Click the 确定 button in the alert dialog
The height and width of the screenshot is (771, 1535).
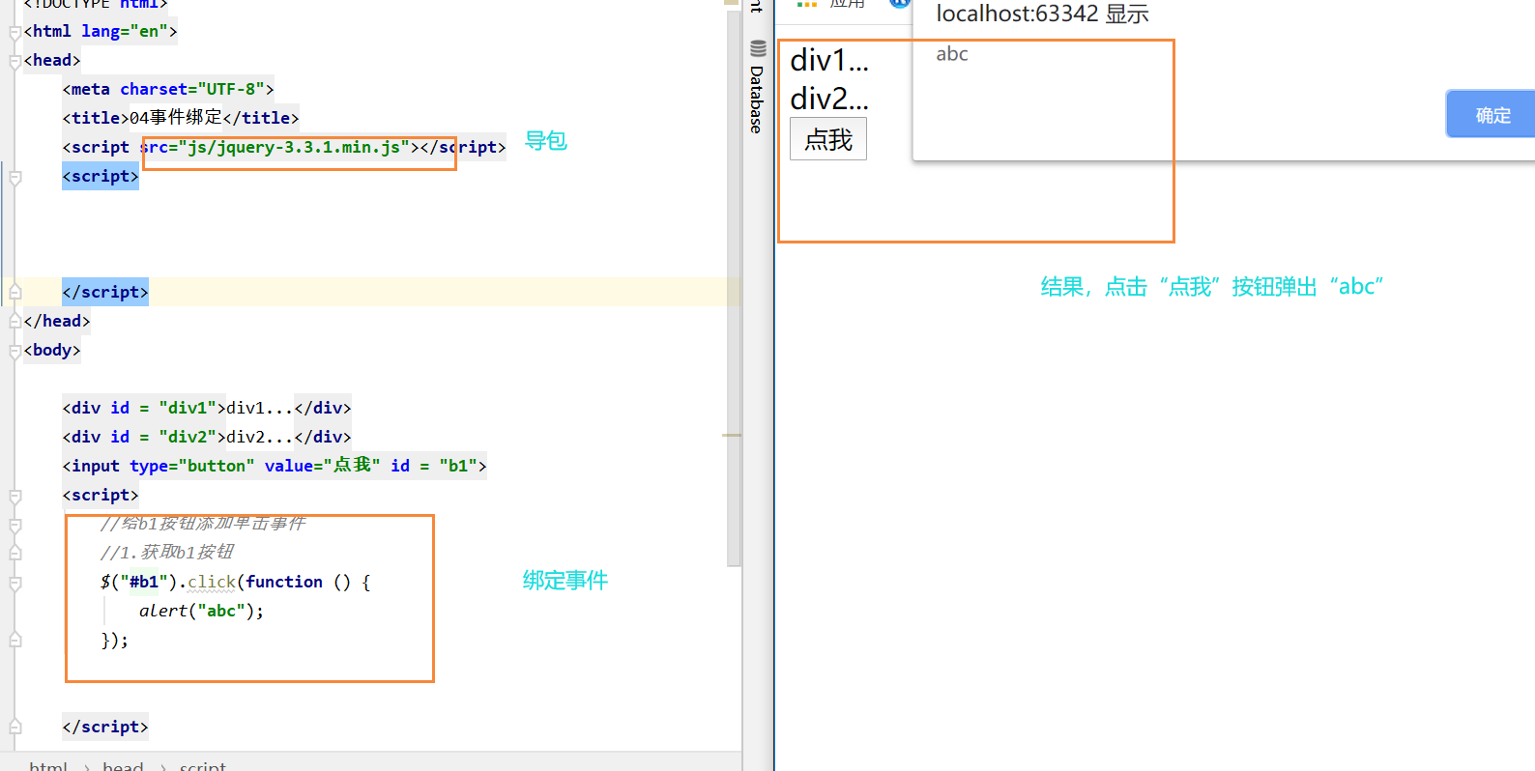1492,115
